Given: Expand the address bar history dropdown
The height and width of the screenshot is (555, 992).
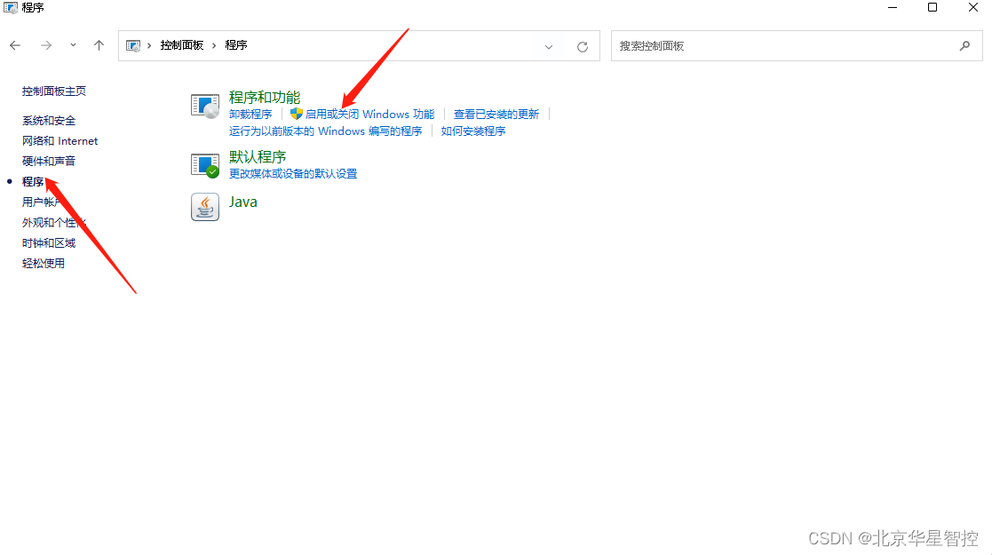Looking at the screenshot, I should (x=549, y=46).
